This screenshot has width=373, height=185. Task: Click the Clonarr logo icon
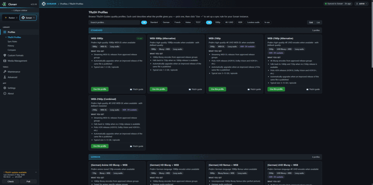pos(4,4)
